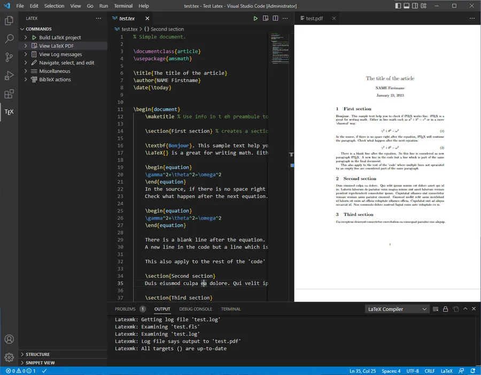The height and width of the screenshot is (375, 481).
Task: Customize layout icon in title bar
Action: (x=424, y=6)
